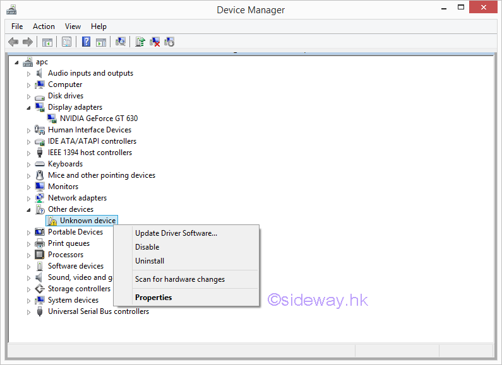Open the Action menu
The height and width of the screenshot is (365, 502).
coord(44,26)
